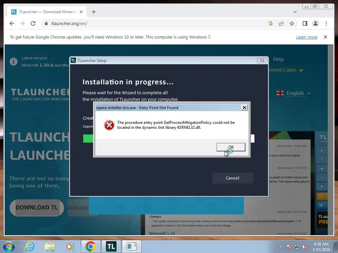Click the page's vertical scrollbar

(x=330, y=140)
